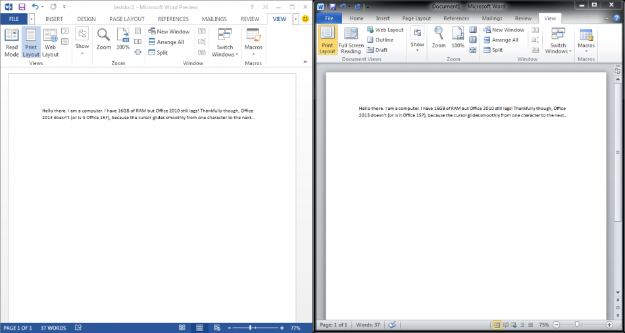Open REVIEW tab in Word 2013
Image resolution: width=625 pixels, height=333 pixels.
click(x=250, y=18)
